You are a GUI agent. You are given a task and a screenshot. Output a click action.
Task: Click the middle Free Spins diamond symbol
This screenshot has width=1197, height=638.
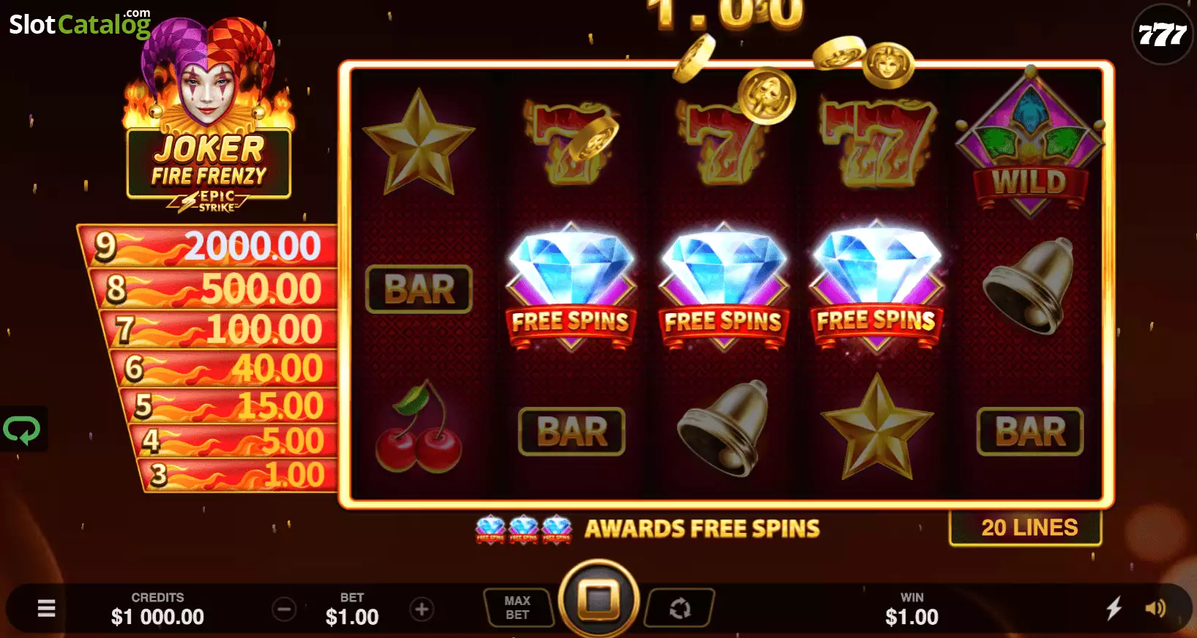(x=723, y=287)
